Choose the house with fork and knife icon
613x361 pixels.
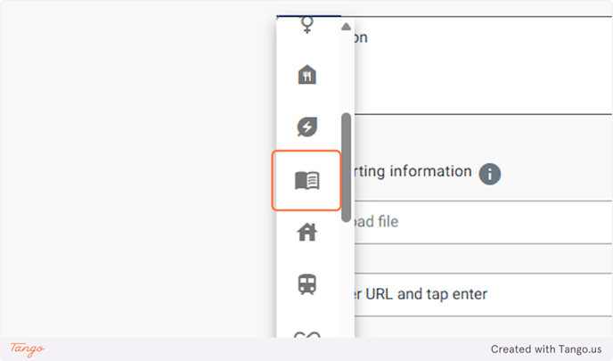pyautogui.click(x=306, y=74)
